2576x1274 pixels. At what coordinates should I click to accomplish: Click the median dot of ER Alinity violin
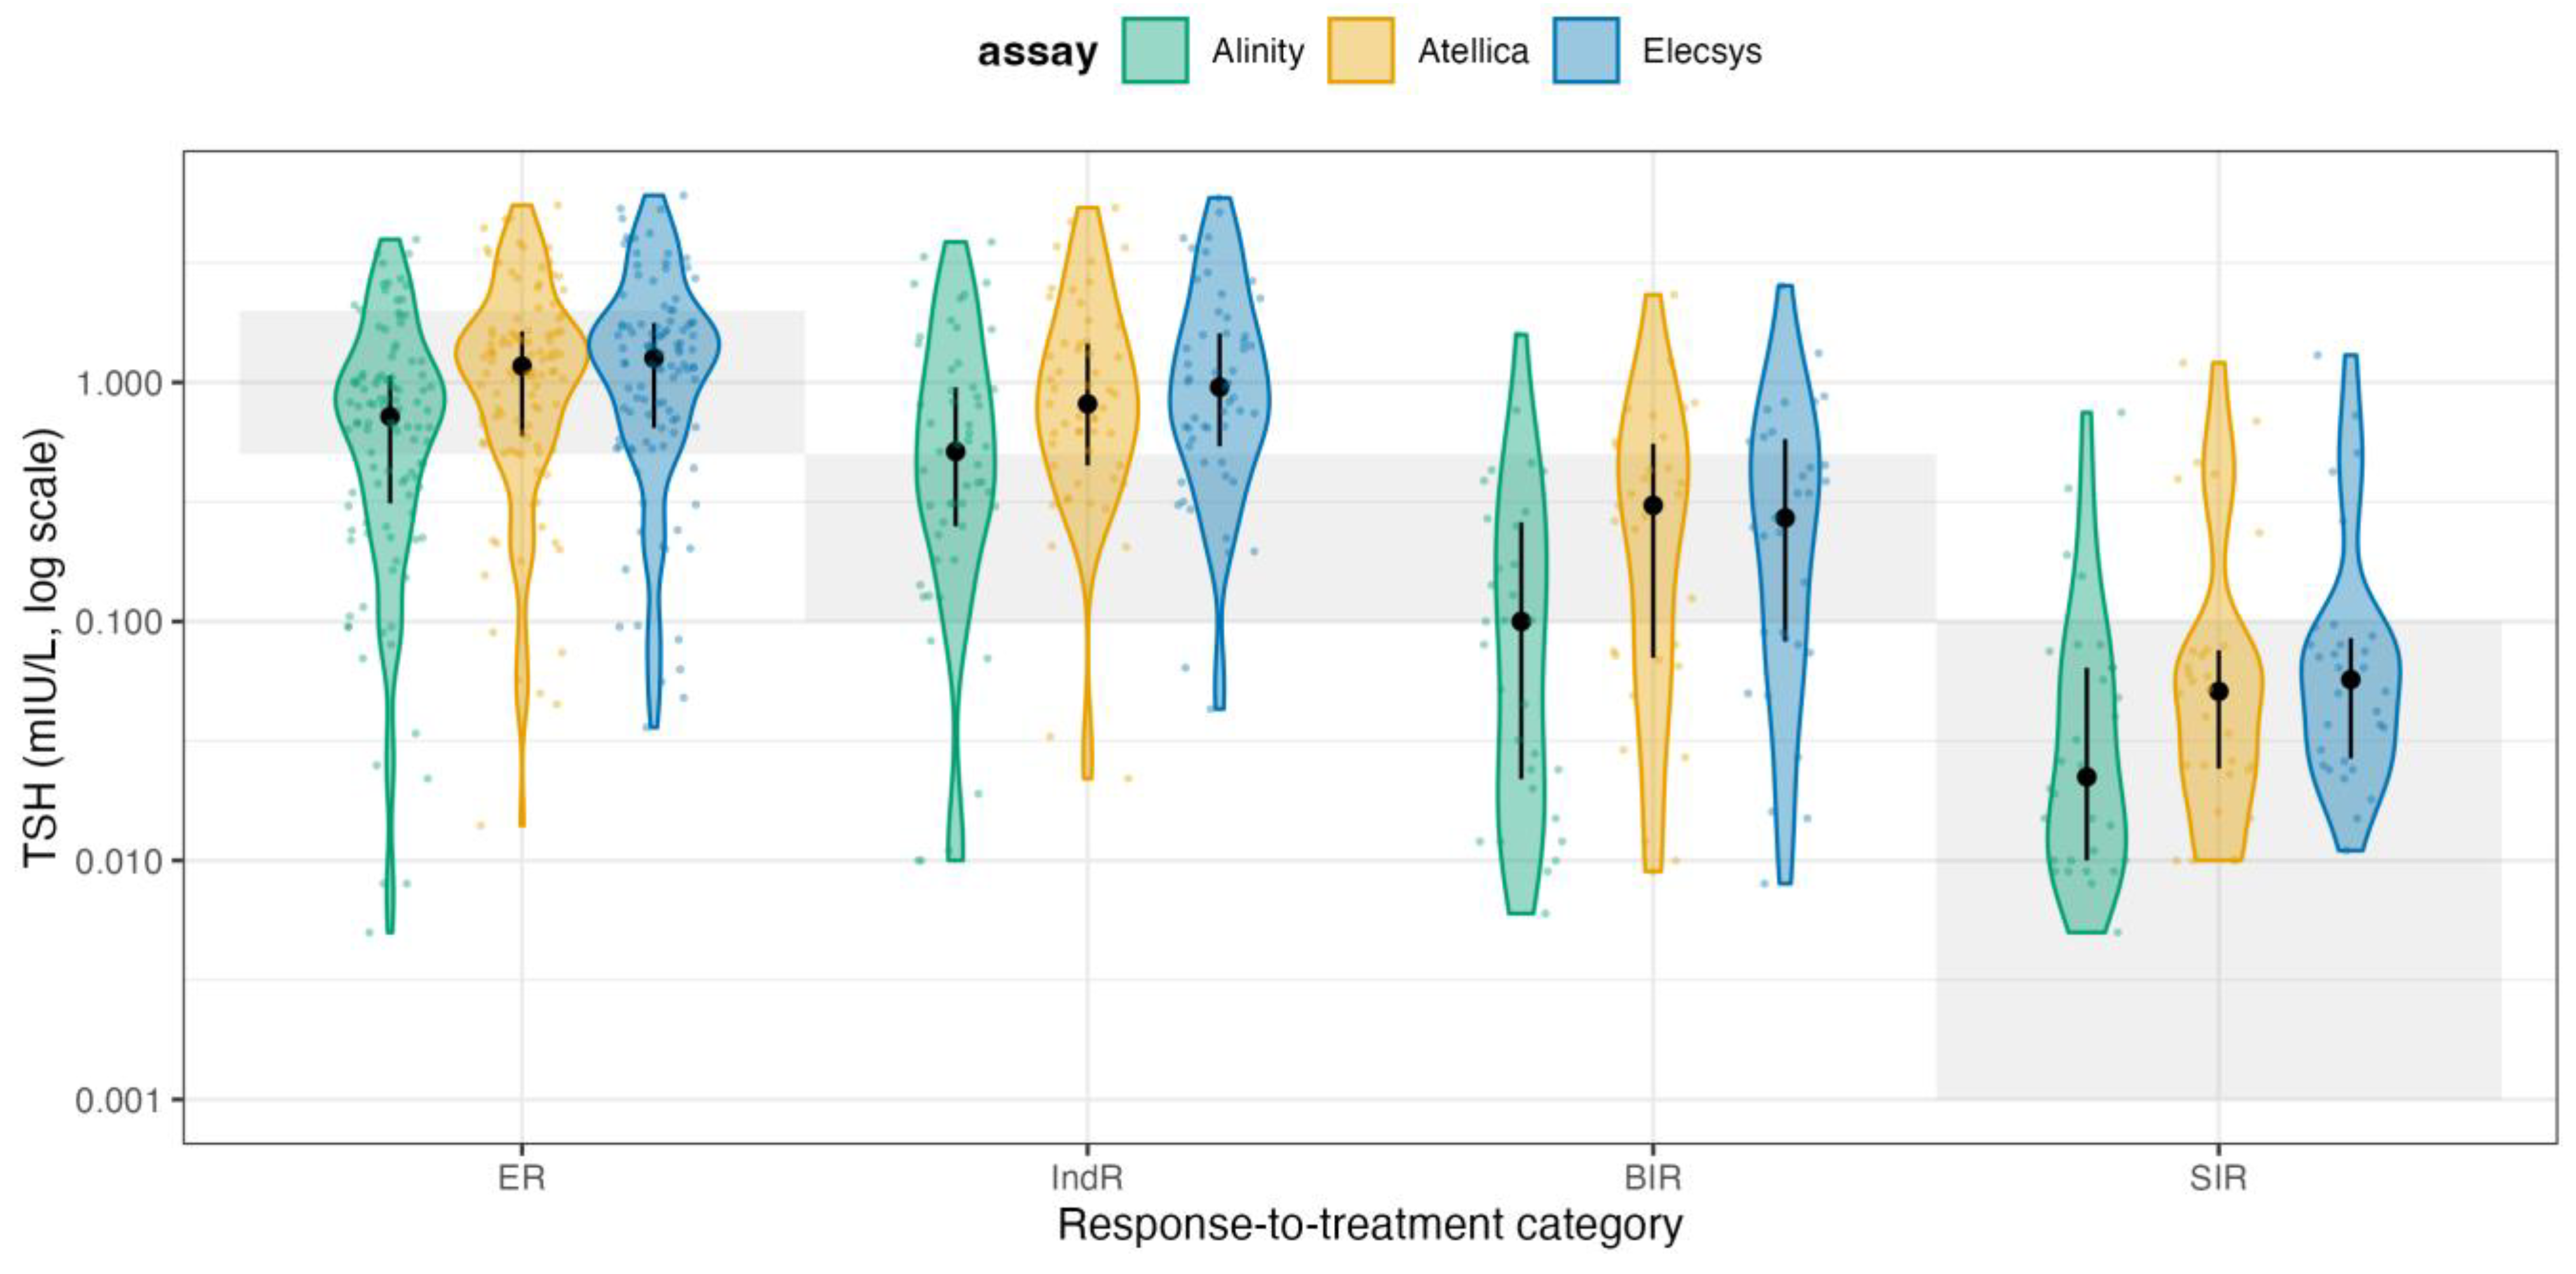coord(390,416)
